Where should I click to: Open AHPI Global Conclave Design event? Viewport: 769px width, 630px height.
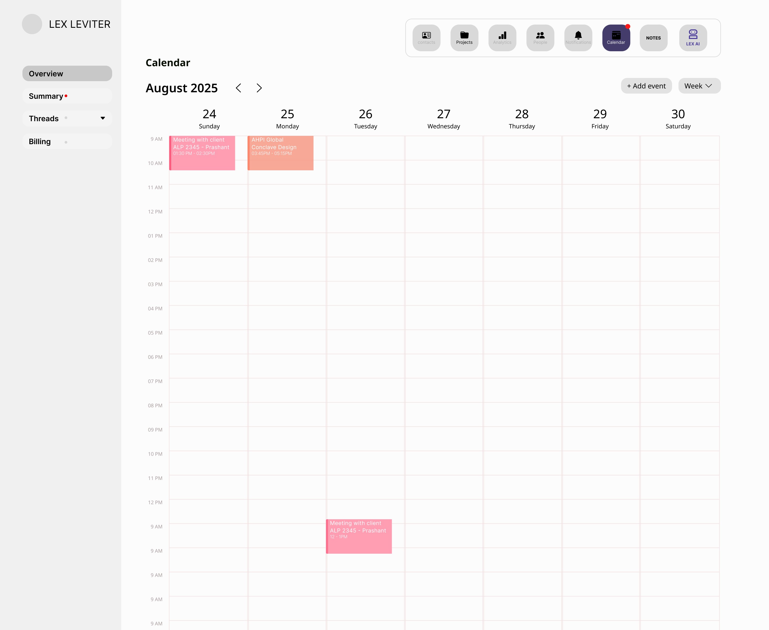[281, 153]
